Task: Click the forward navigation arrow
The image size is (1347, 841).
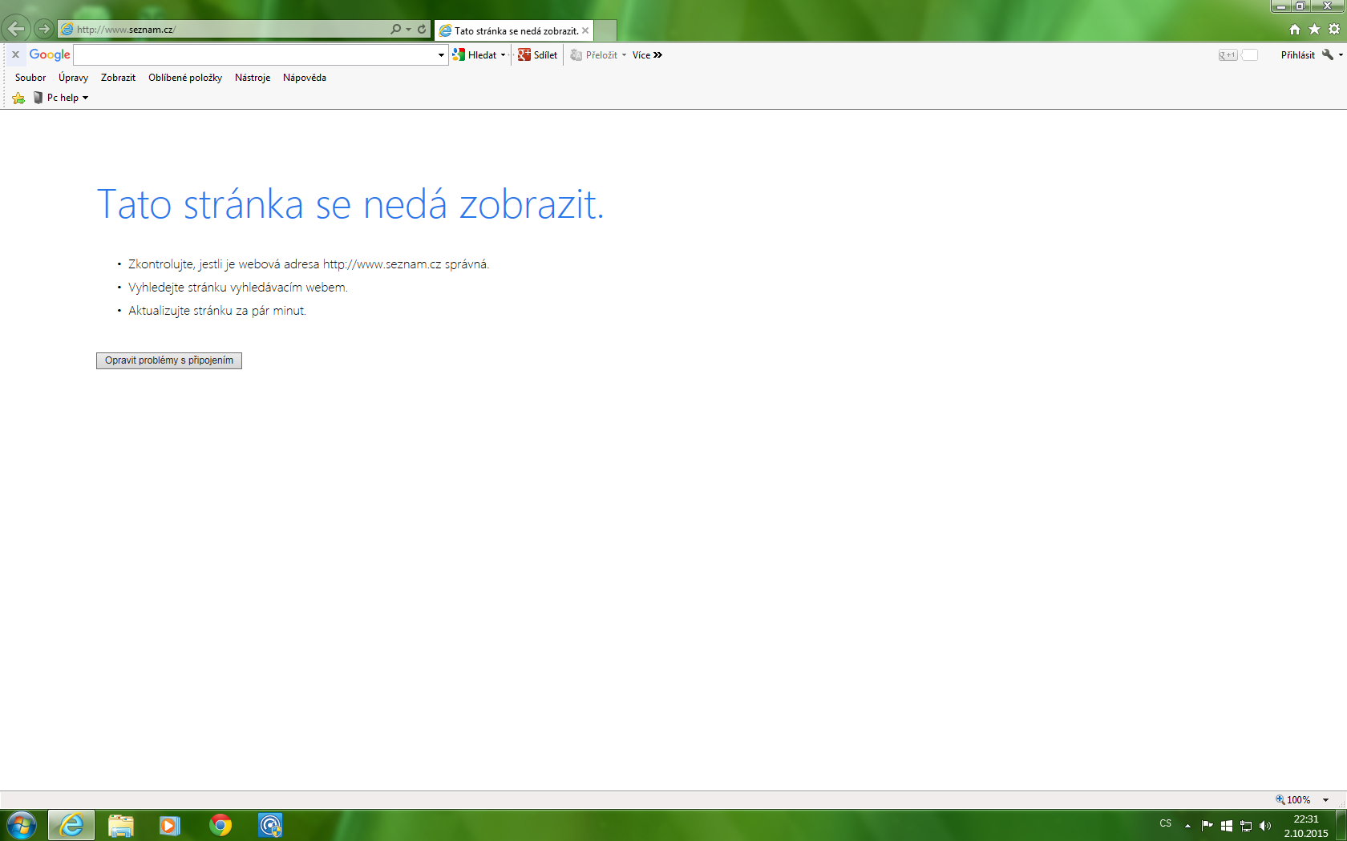Action: tap(44, 30)
